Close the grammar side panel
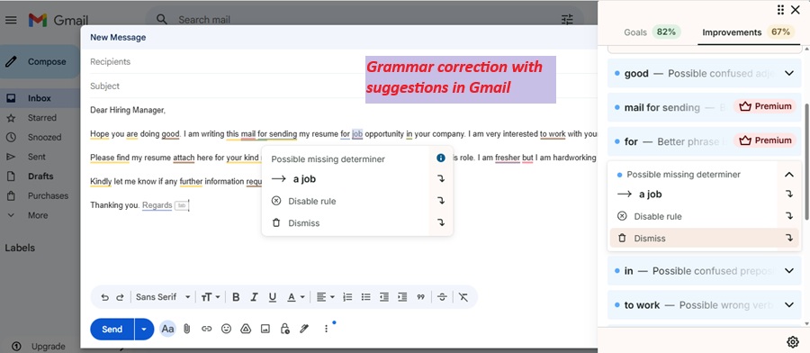The width and height of the screenshot is (810, 353). point(796,9)
